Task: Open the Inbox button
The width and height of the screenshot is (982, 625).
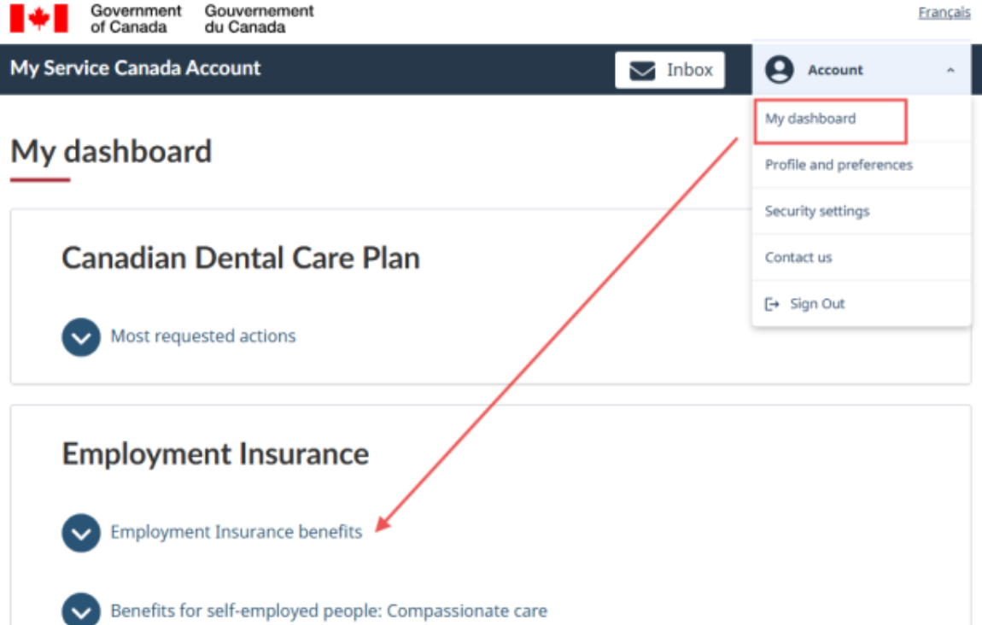Action: (x=669, y=70)
